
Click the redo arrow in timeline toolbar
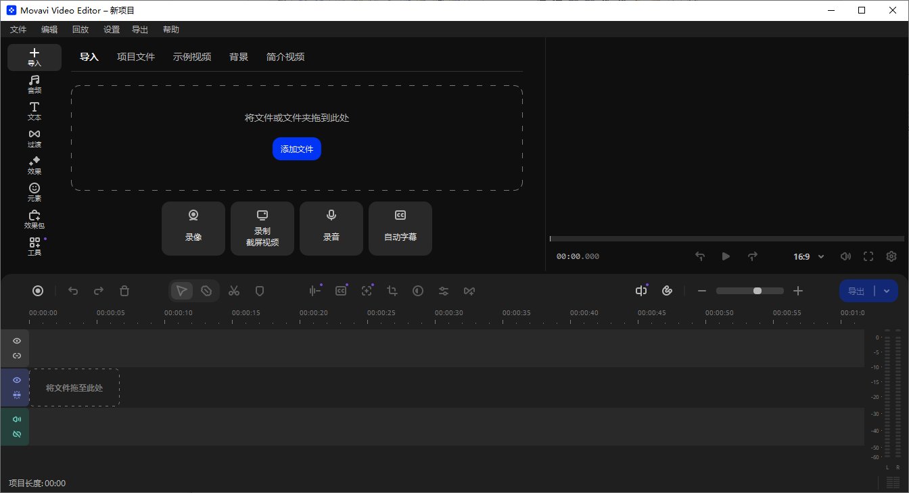[99, 291]
